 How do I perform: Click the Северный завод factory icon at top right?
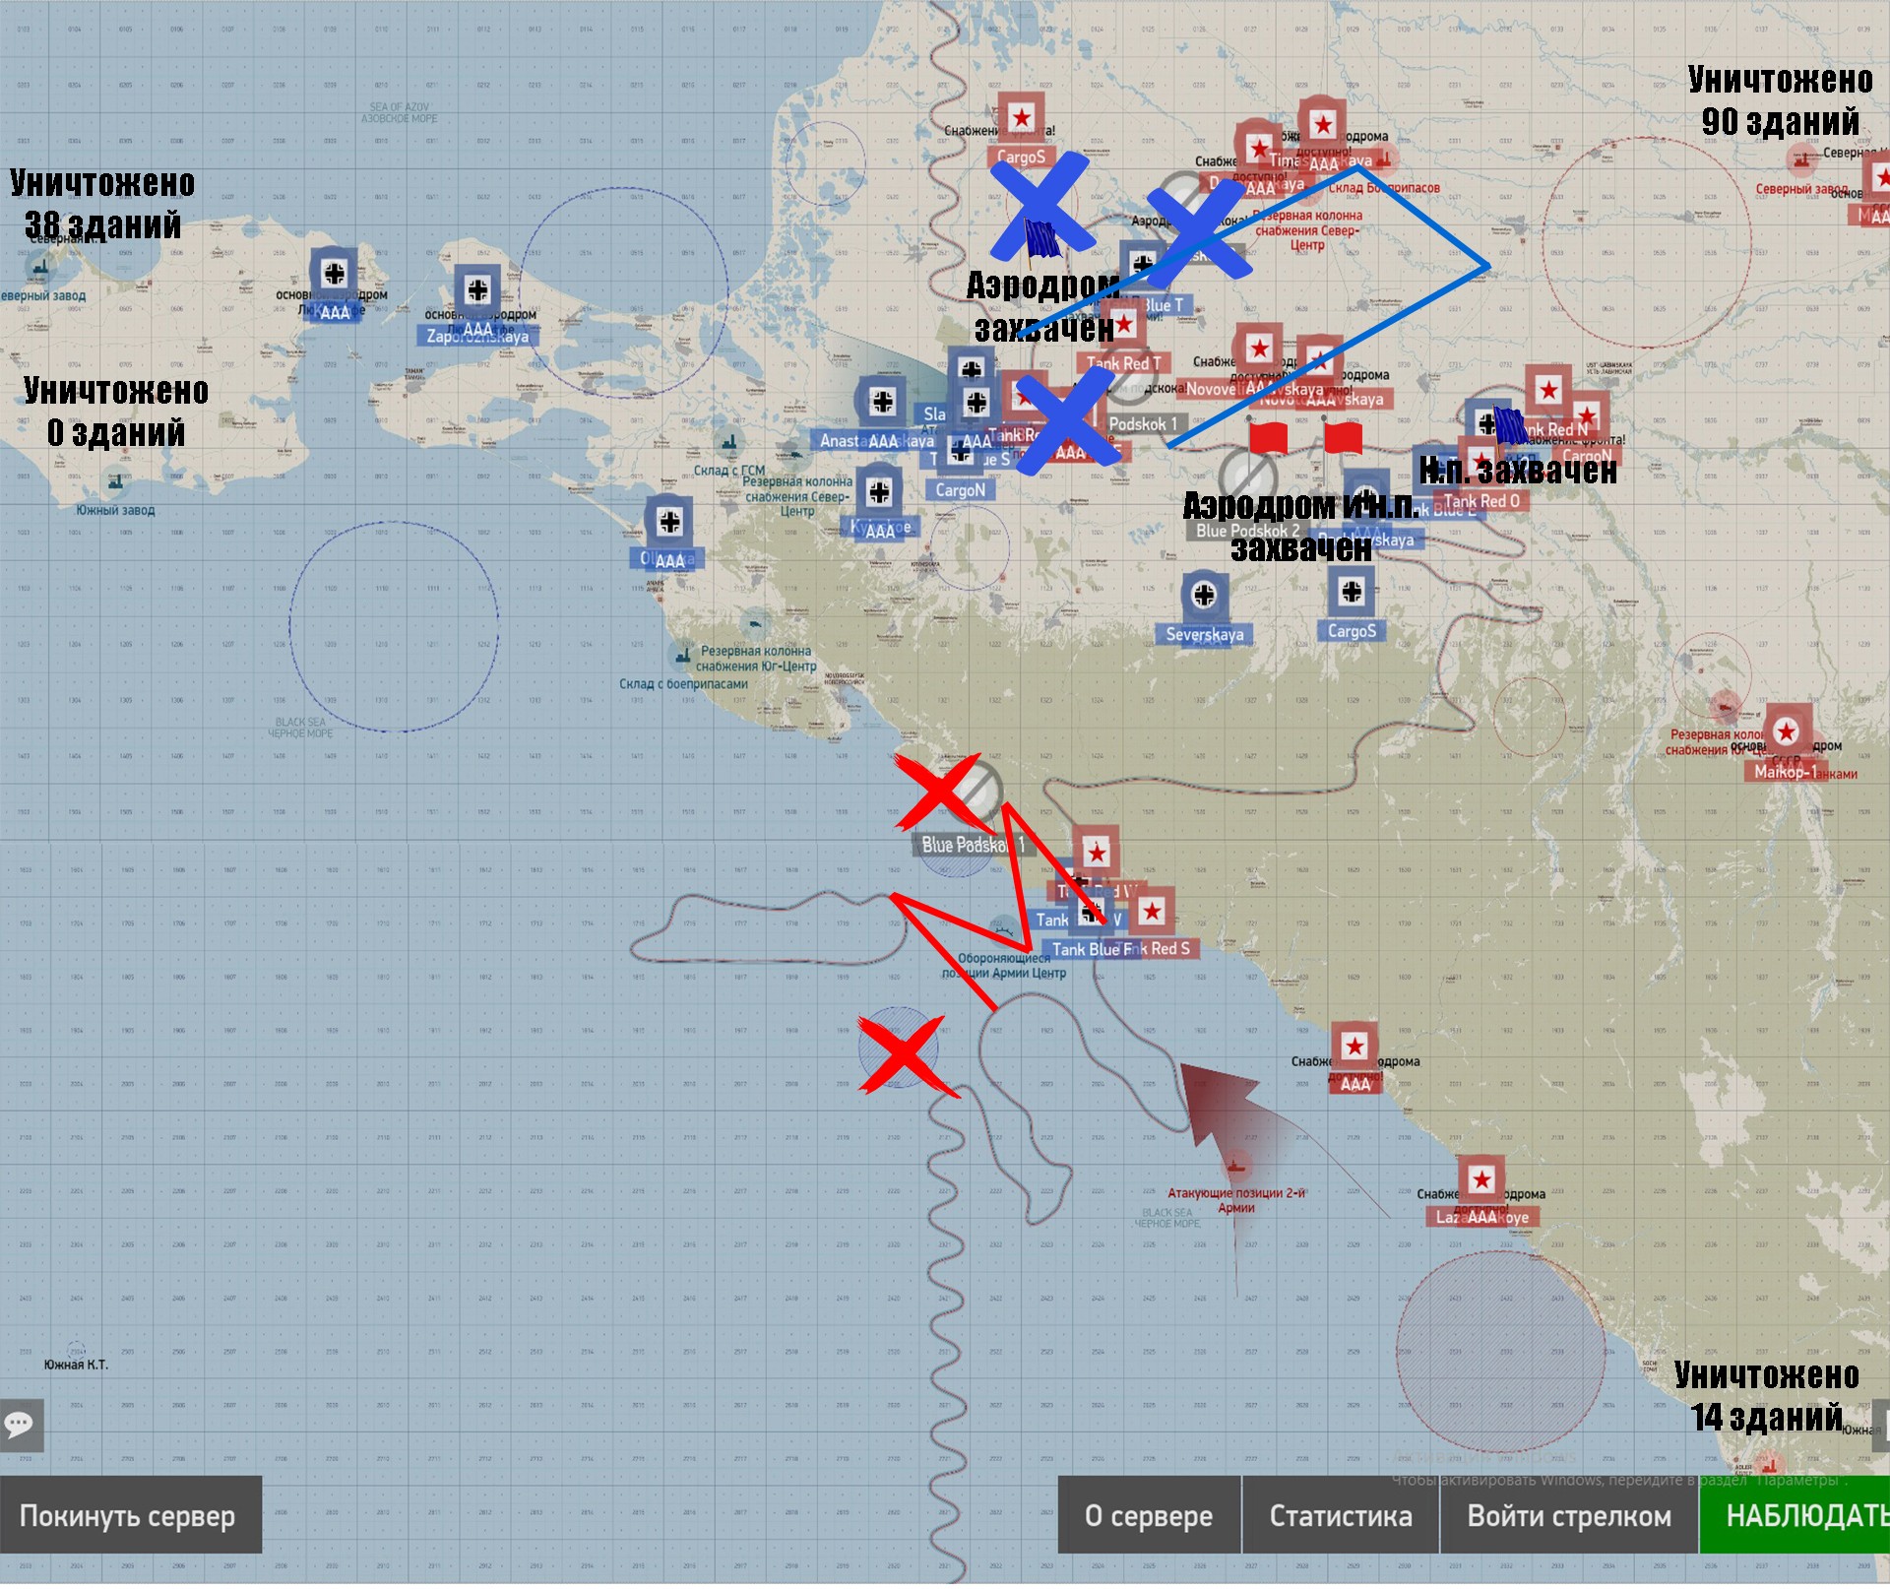click(x=1801, y=160)
